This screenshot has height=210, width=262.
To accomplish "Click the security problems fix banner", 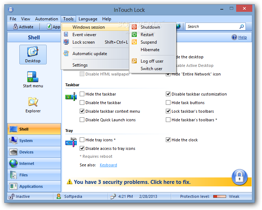I will pyautogui.click(x=132, y=182).
